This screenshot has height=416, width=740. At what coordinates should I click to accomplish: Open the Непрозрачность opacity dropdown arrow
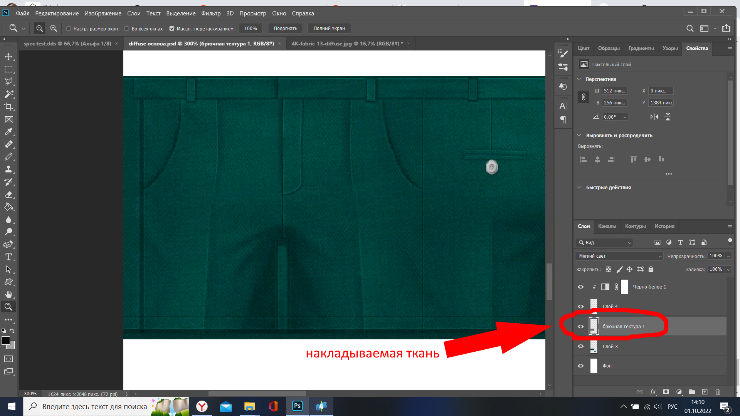[728, 256]
